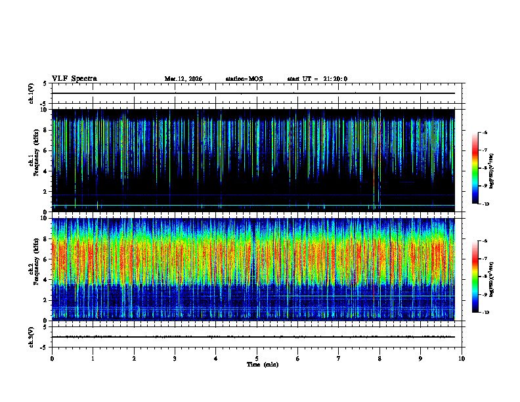
Task: Click time axis tick label "8"
Action: 379,359
